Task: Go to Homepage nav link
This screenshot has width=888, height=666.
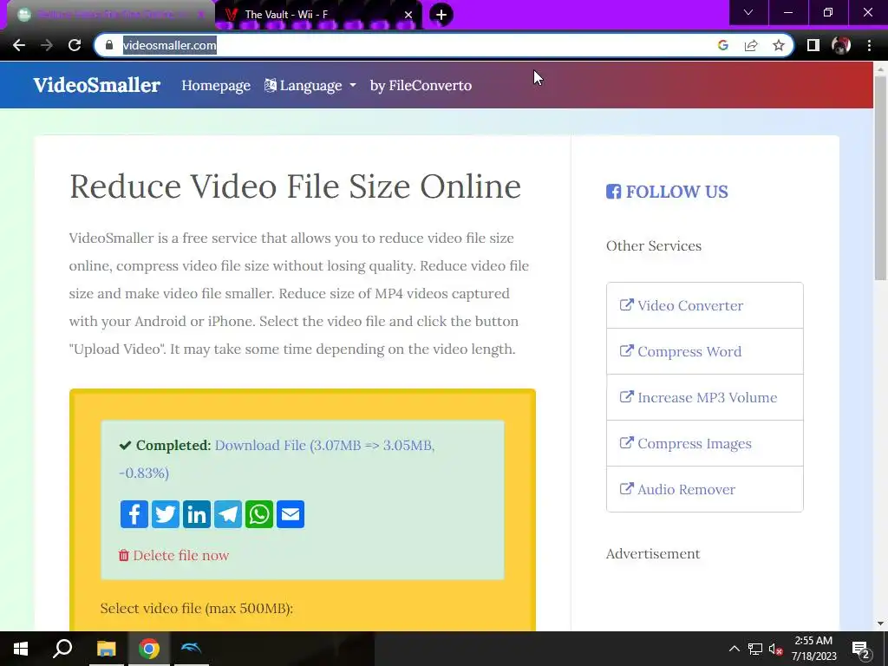Action: click(216, 86)
